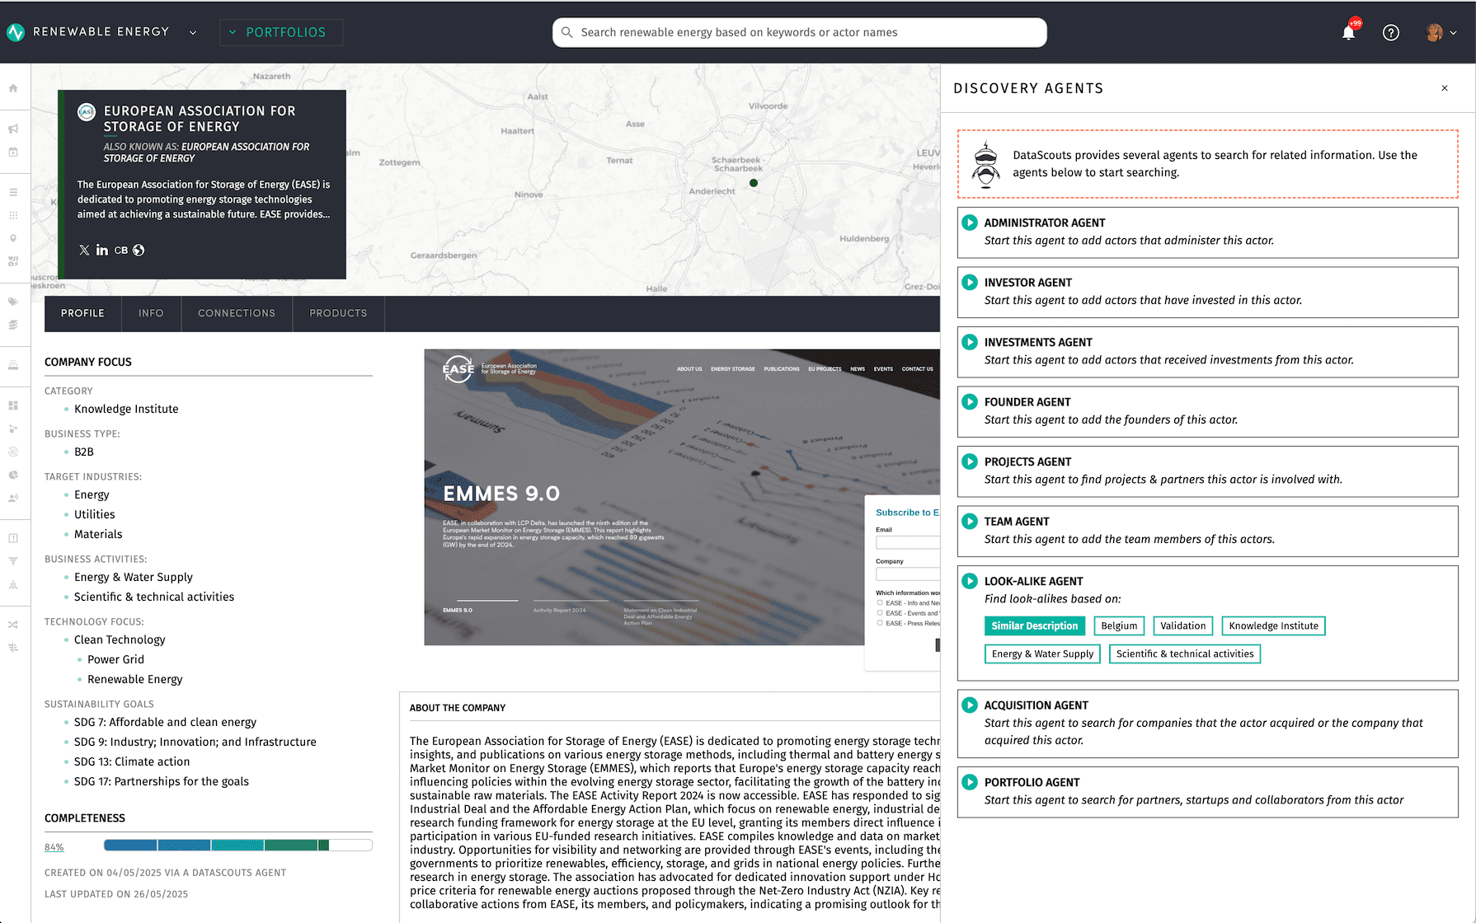Switch to the Connections tab

237,313
